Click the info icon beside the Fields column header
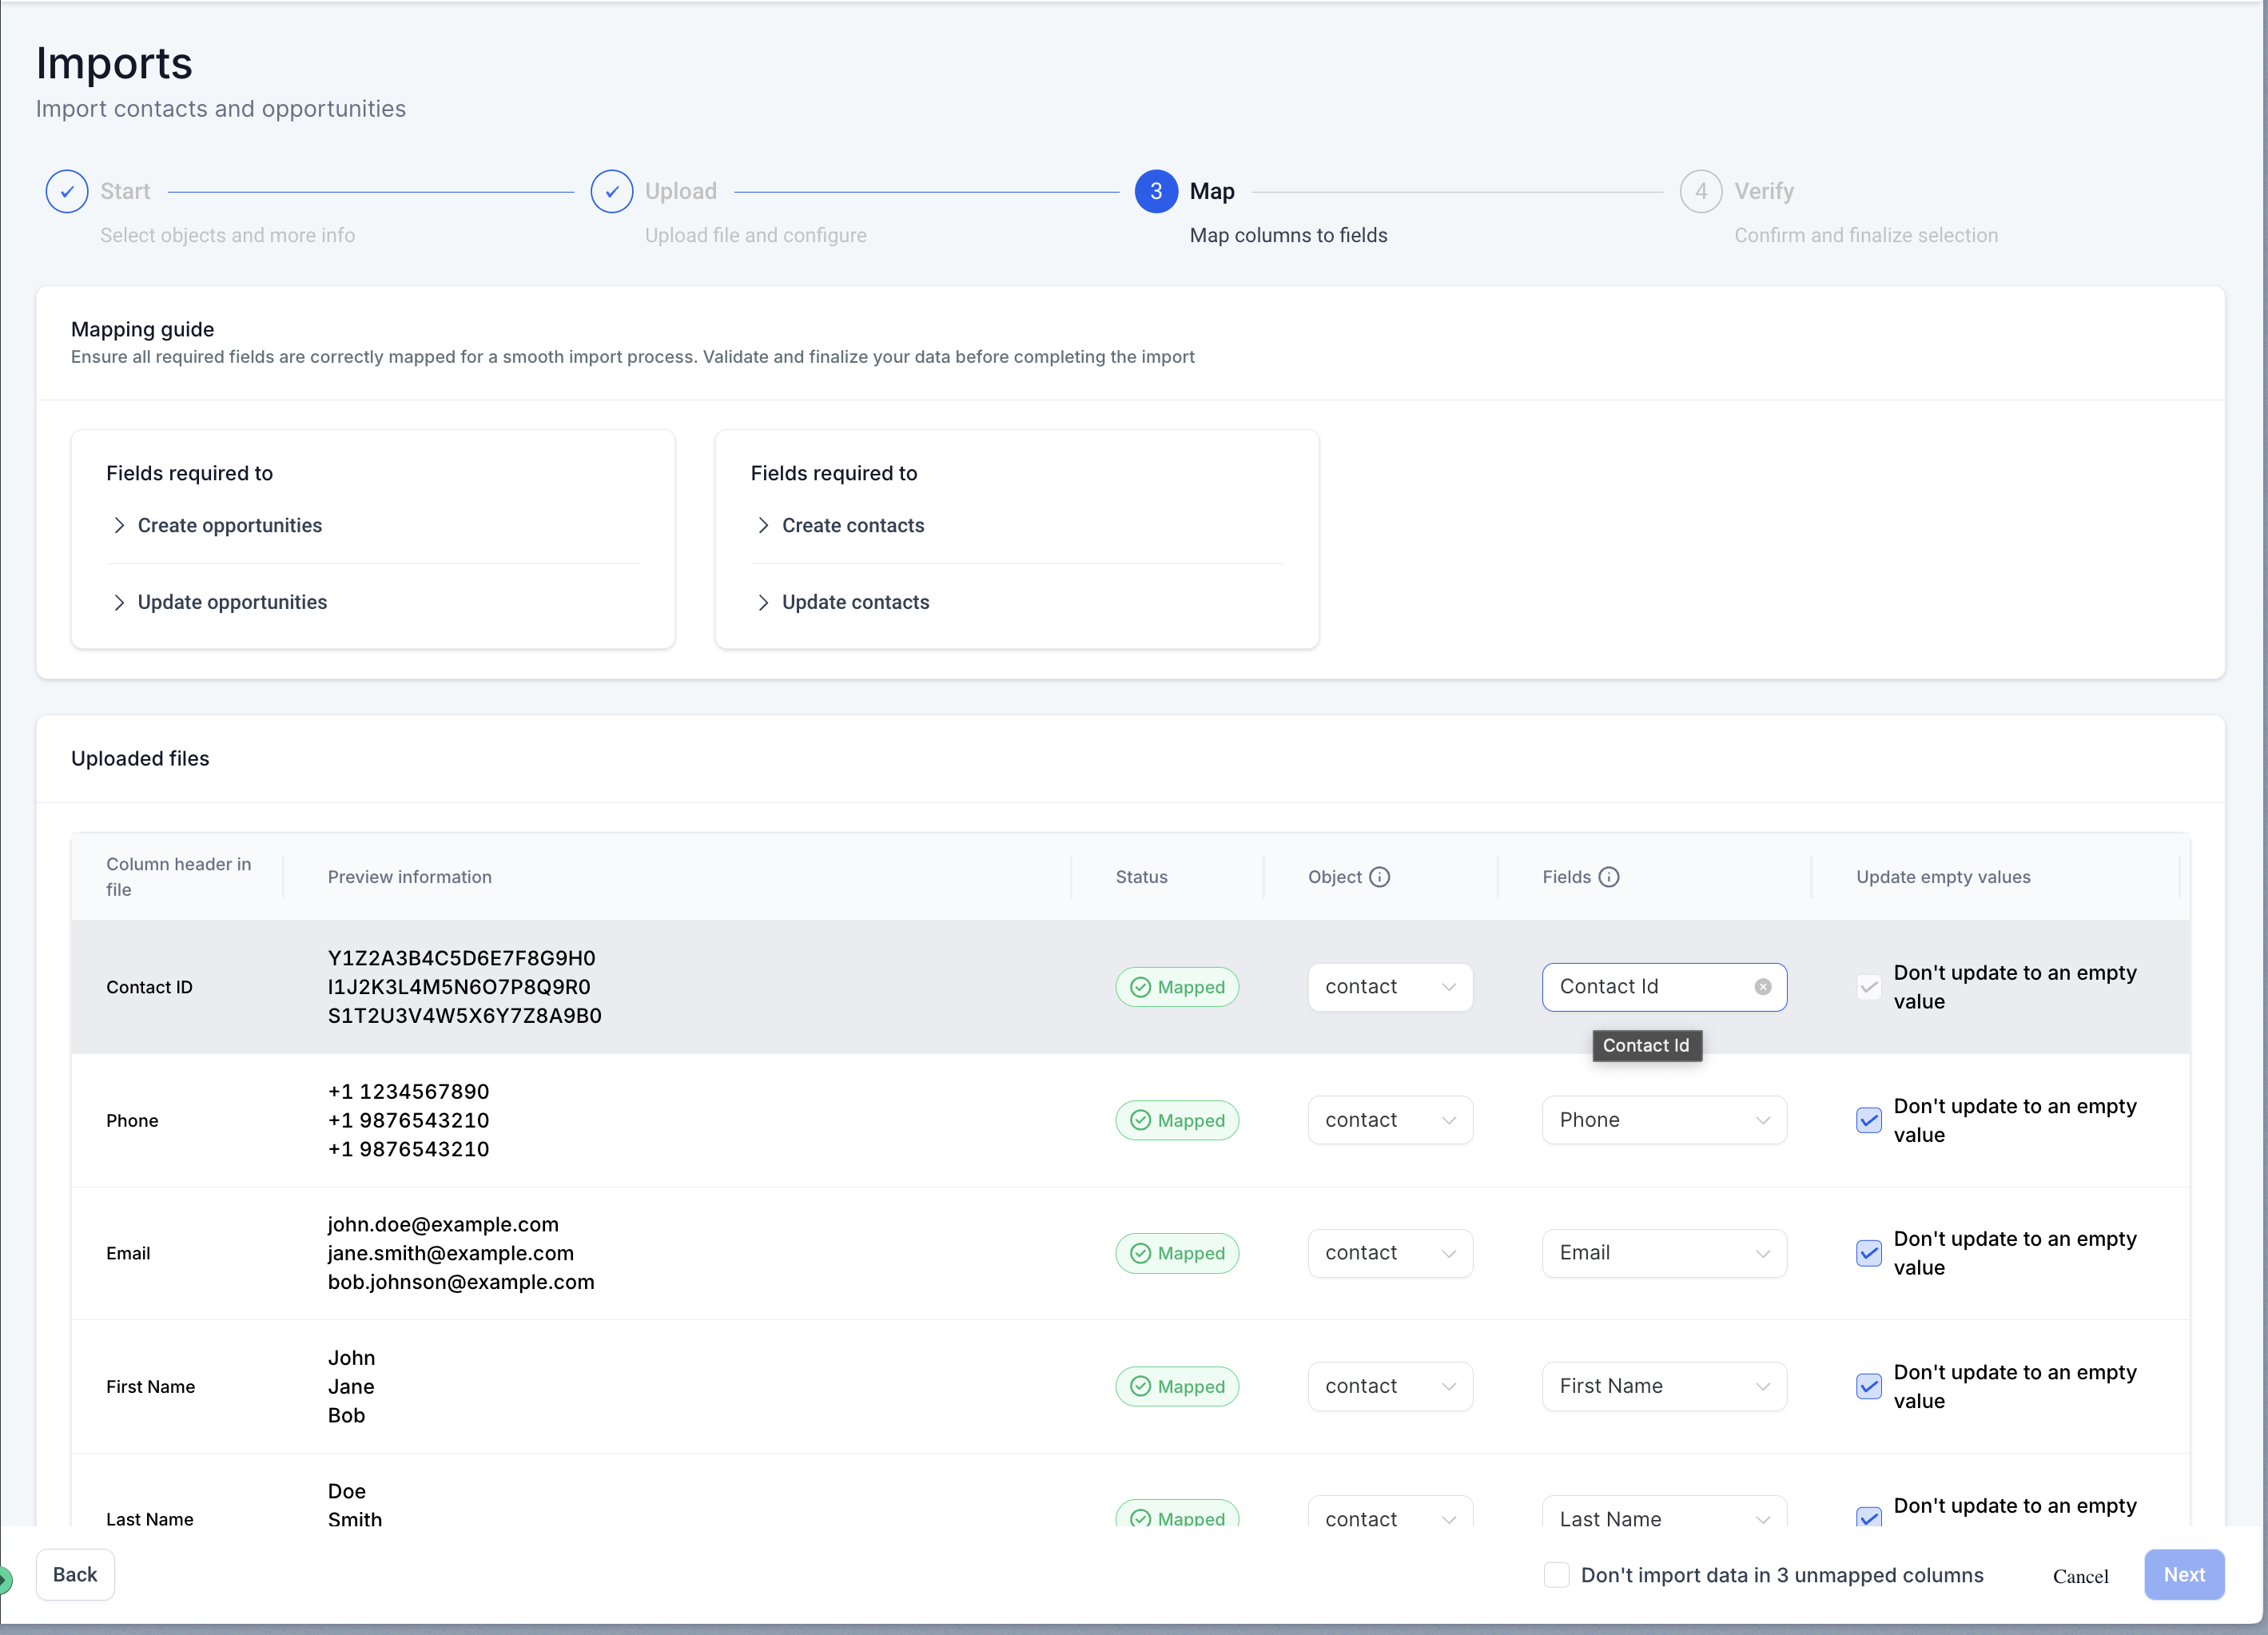 click(x=1610, y=876)
